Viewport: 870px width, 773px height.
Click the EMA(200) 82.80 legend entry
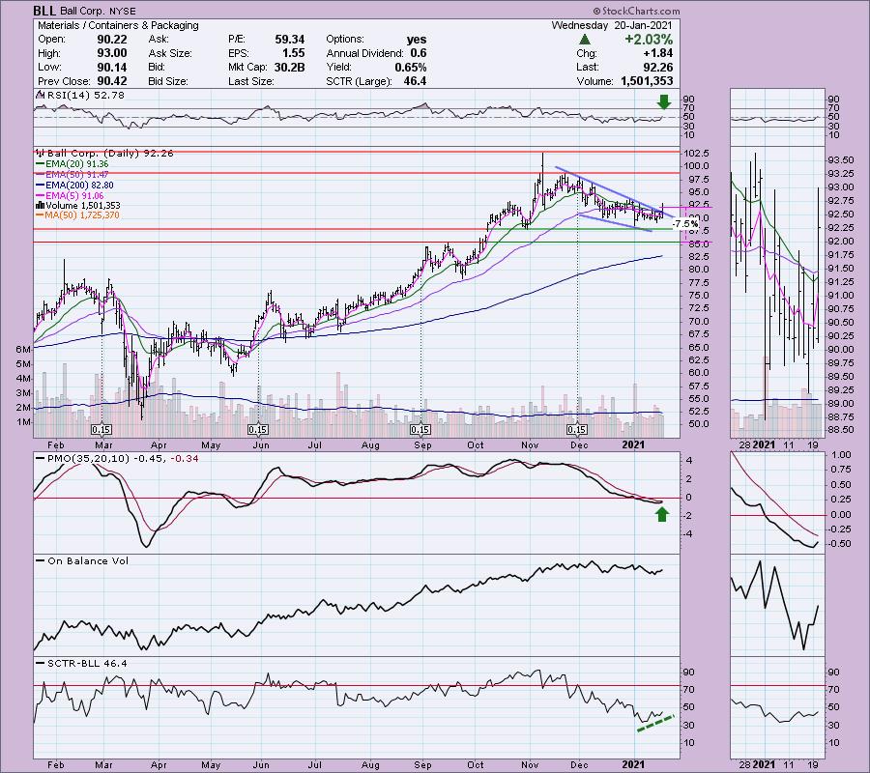pyautogui.click(x=74, y=185)
